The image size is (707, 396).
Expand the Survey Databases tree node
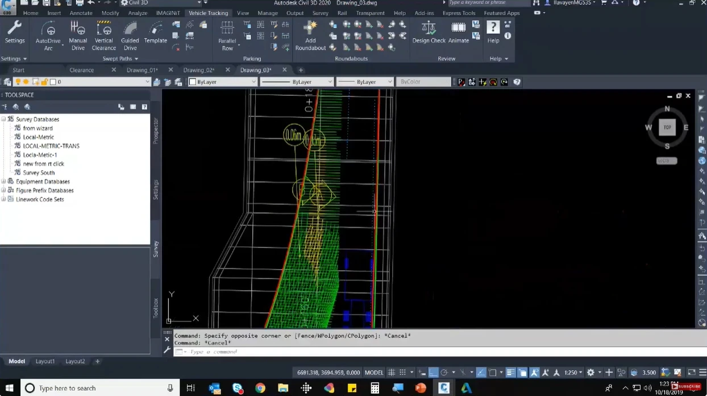(5, 119)
